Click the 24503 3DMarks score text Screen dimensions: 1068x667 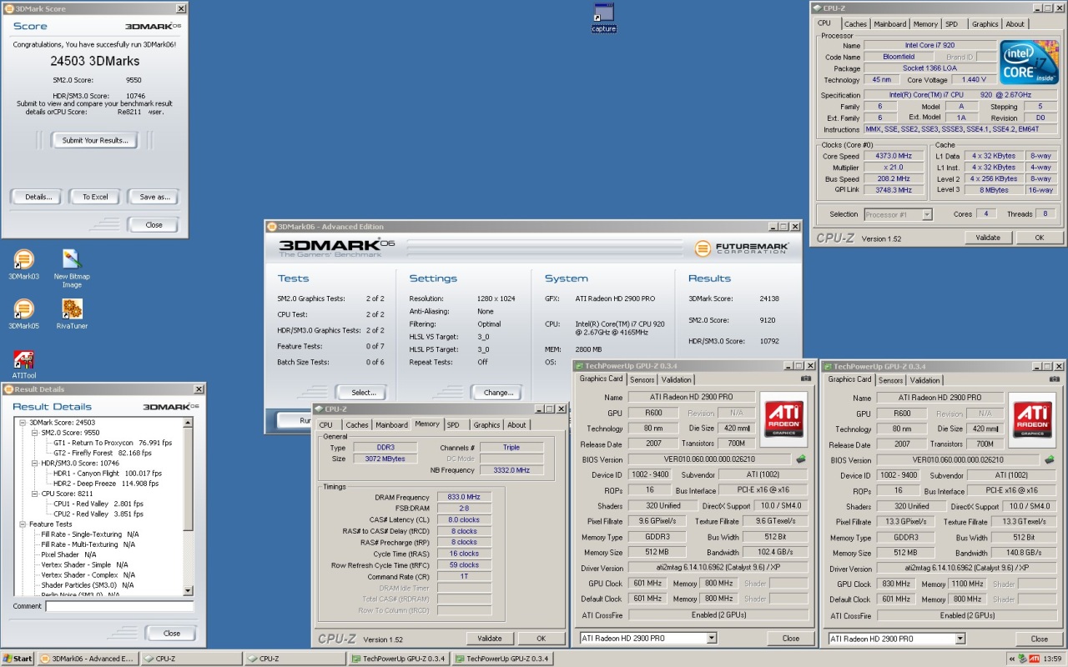95,61
